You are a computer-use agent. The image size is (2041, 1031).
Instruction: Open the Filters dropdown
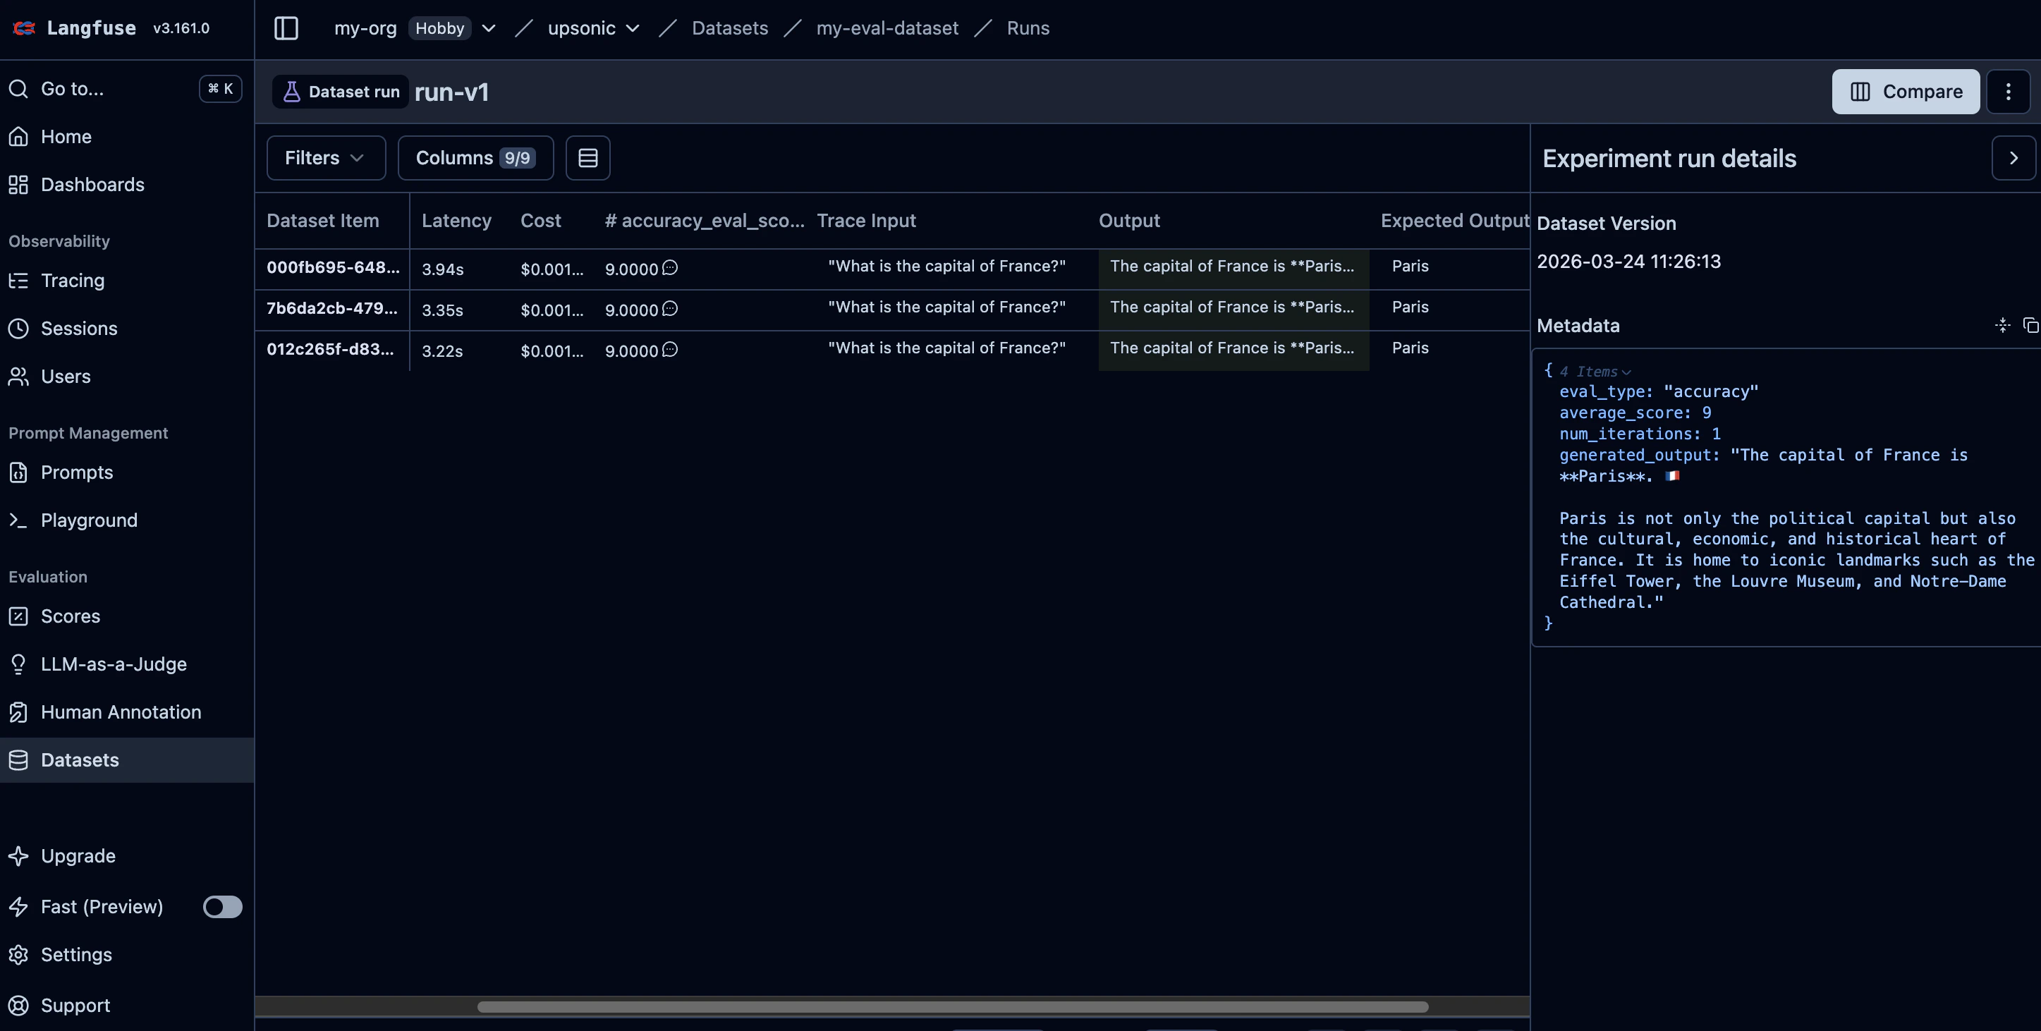coord(325,158)
